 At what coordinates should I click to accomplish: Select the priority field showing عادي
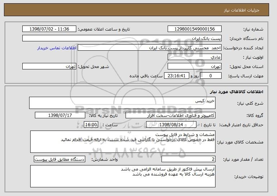(x=195, y=57)
